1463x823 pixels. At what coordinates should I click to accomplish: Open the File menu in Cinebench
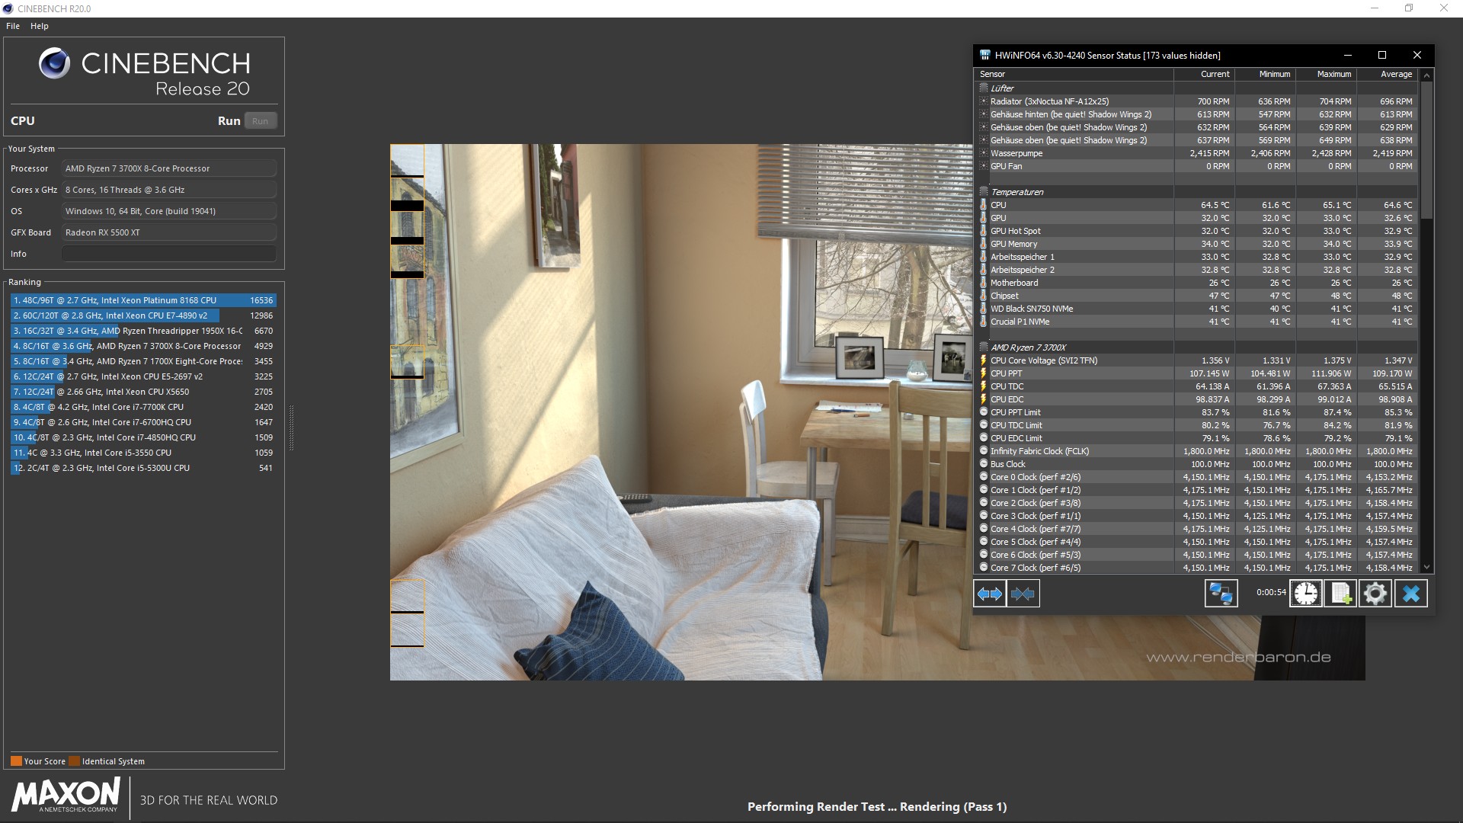pos(13,26)
